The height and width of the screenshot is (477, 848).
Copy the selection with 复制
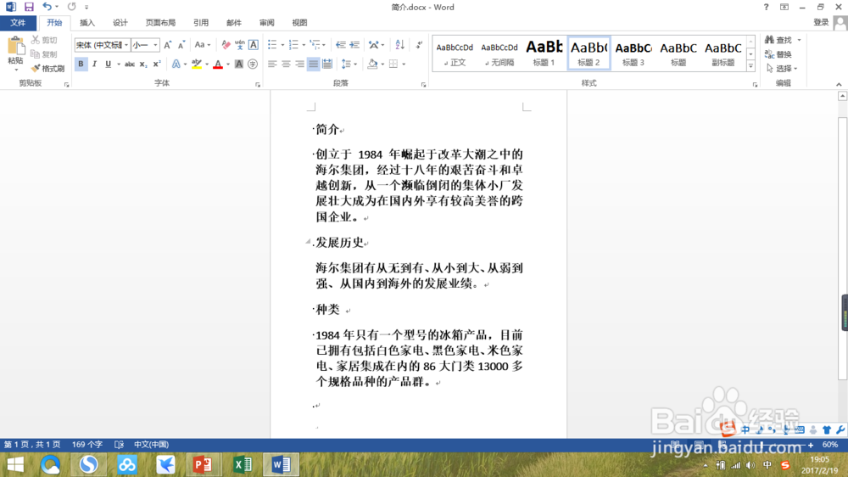(44, 54)
